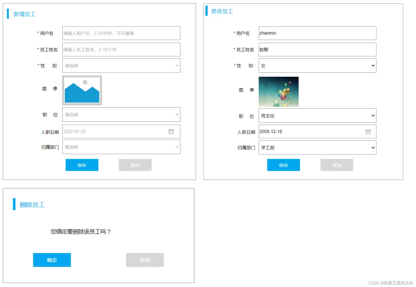416x287 pixels.
Task: Click the 员工姓名 field containing 赵敏
Action: pos(317,49)
